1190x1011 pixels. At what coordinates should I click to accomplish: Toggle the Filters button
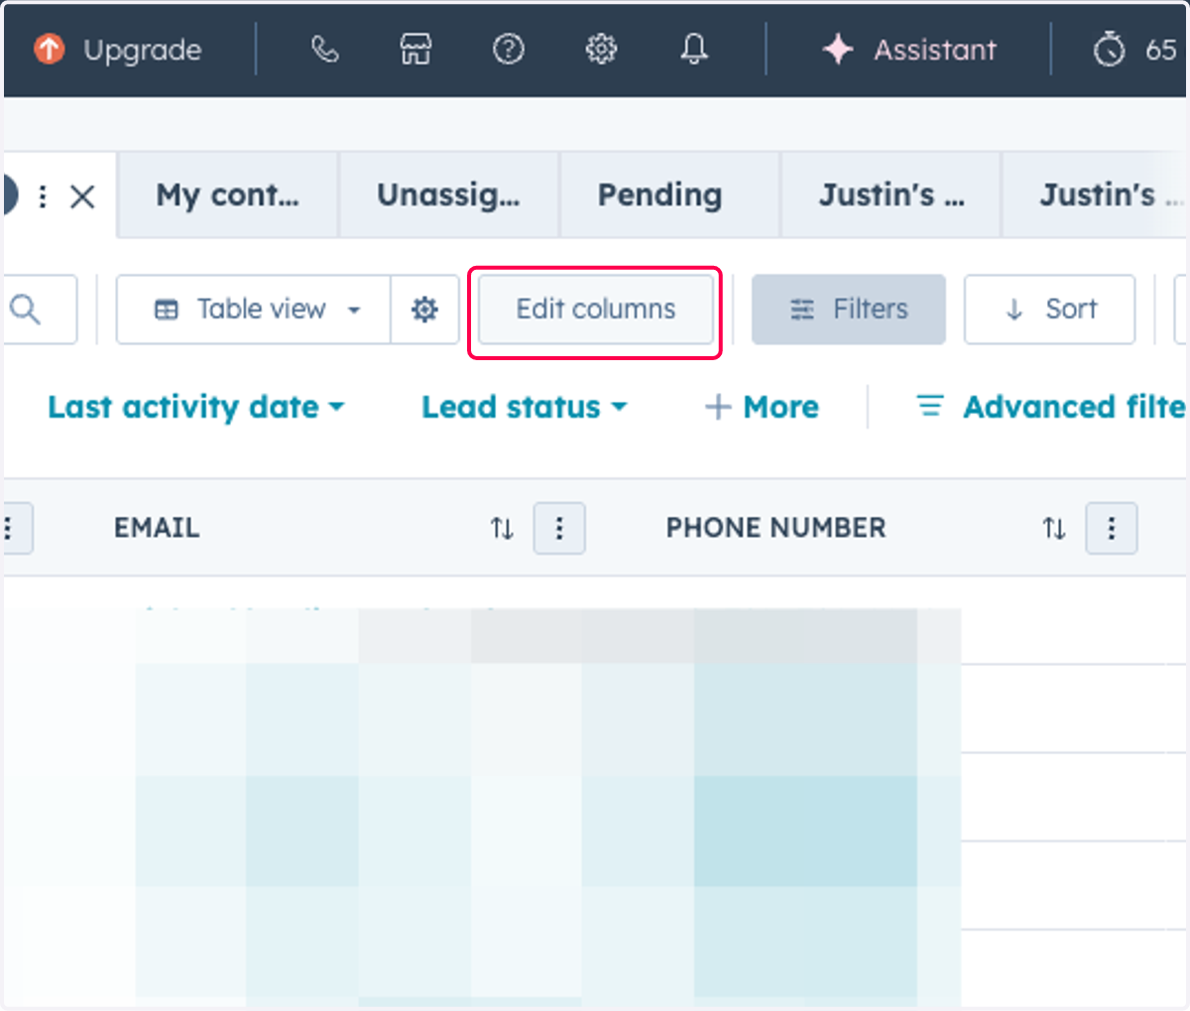pyautogui.click(x=849, y=310)
